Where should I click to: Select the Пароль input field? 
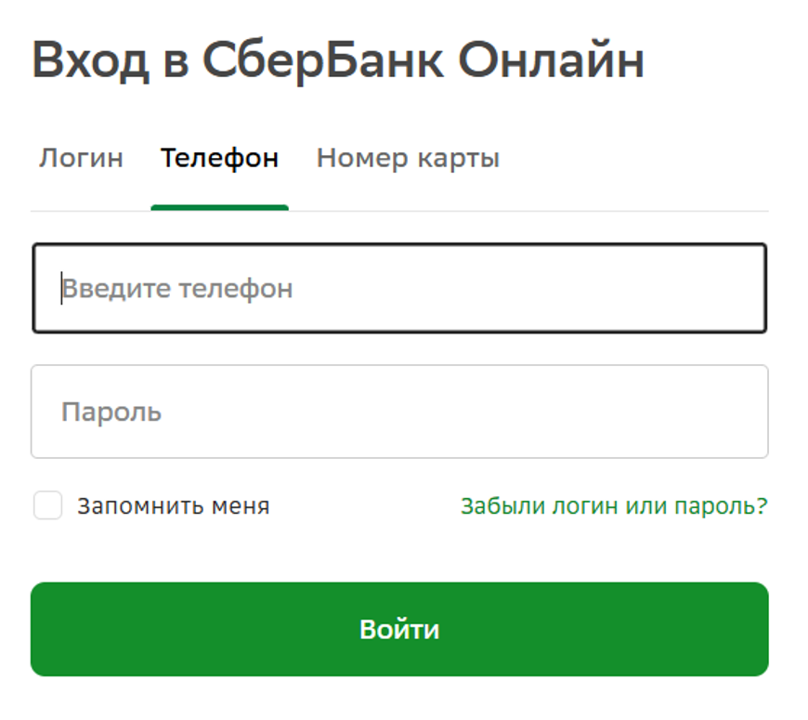click(399, 412)
